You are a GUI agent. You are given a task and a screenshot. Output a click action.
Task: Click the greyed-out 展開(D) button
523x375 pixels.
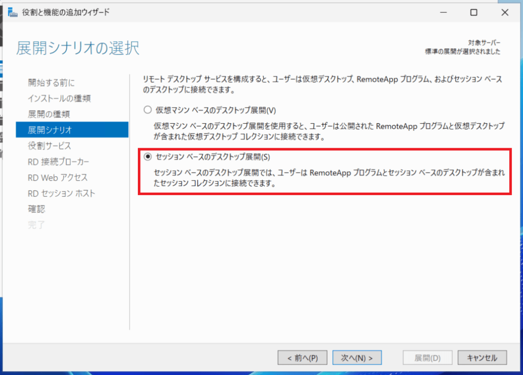(427, 358)
